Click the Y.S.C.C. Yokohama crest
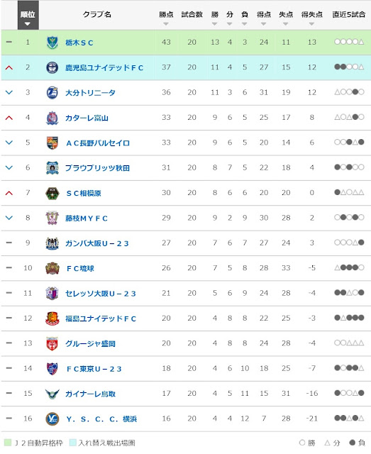 [52, 419]
